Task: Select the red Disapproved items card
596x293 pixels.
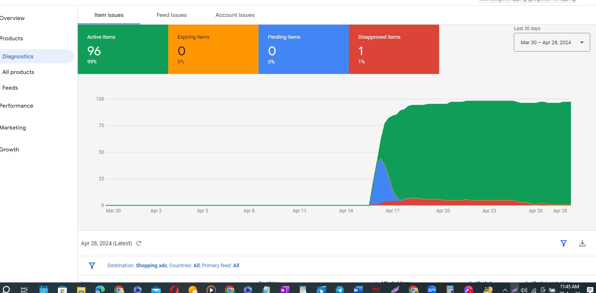Action: coord(393,49)
